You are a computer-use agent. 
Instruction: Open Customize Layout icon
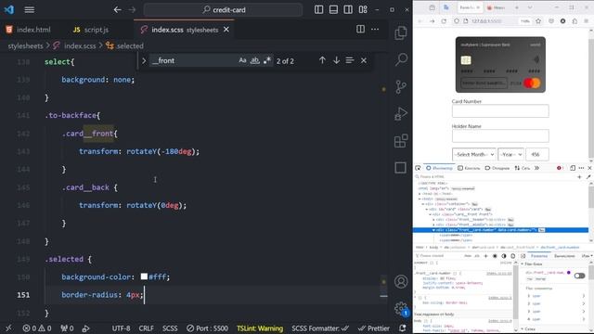click(x=363, y=9)
